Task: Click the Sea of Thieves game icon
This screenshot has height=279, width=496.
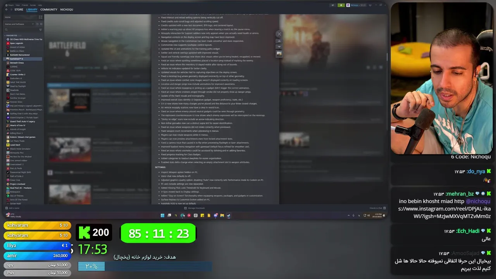Action: point(8,196)
